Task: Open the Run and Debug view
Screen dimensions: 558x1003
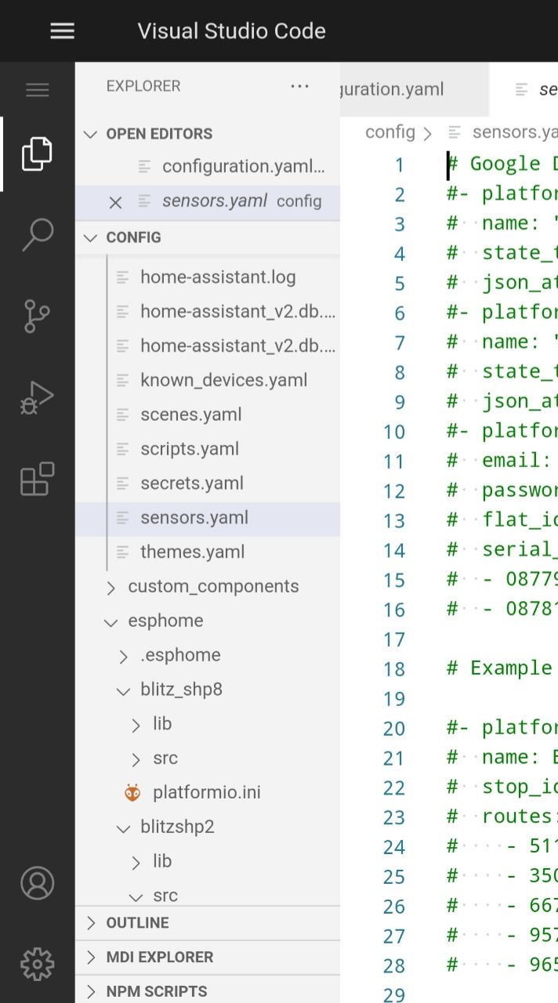Action: click(37, 397)
